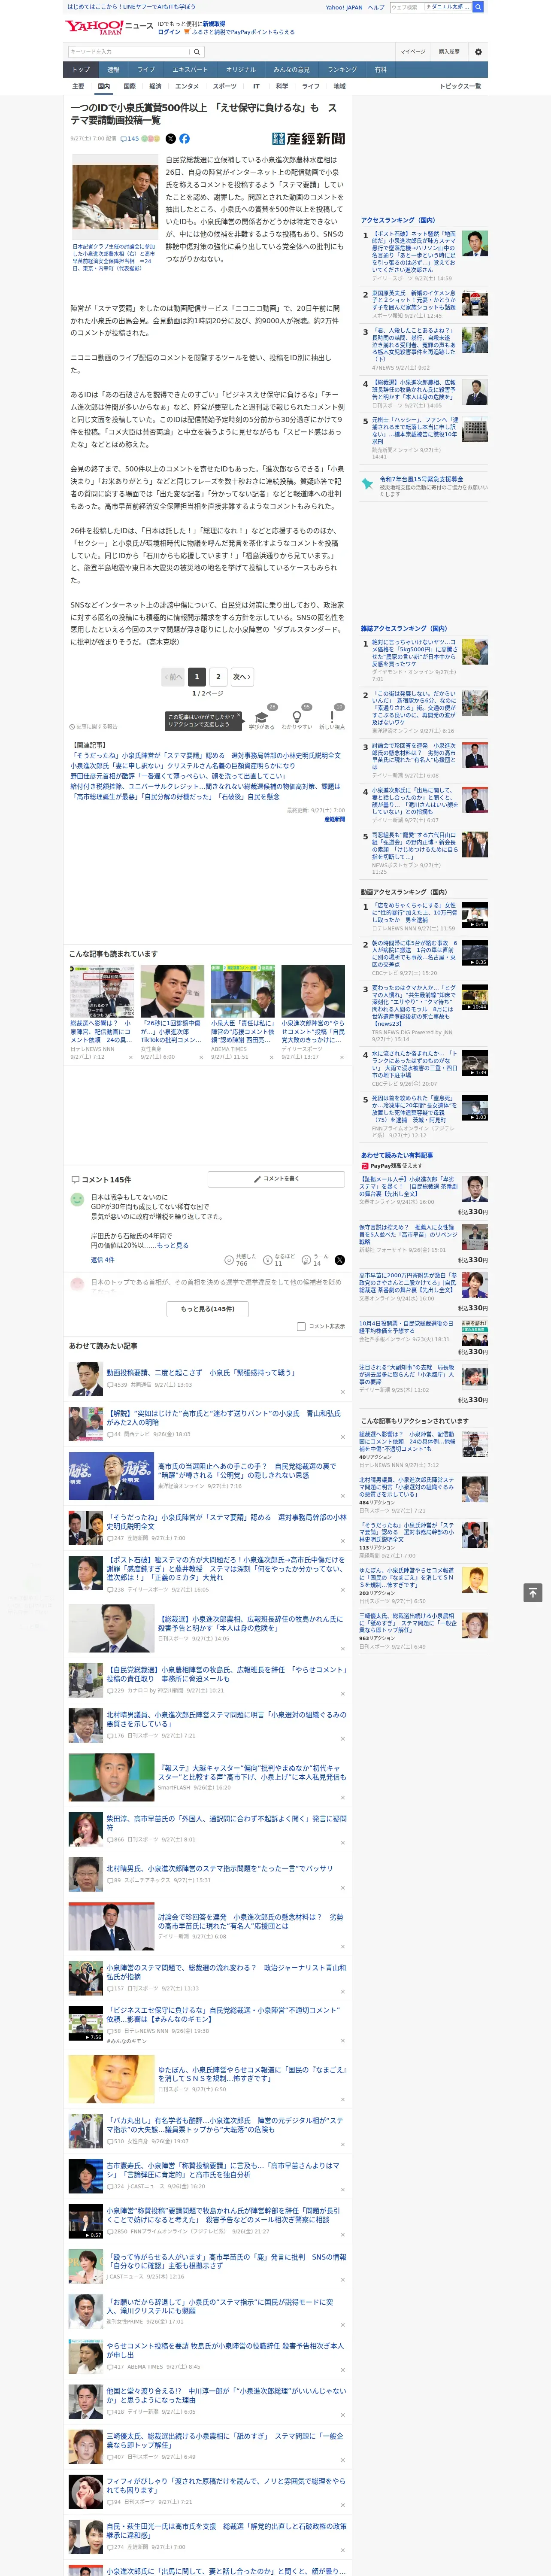
Task: Open settings via the gear icon
Action: coord(478,51)
